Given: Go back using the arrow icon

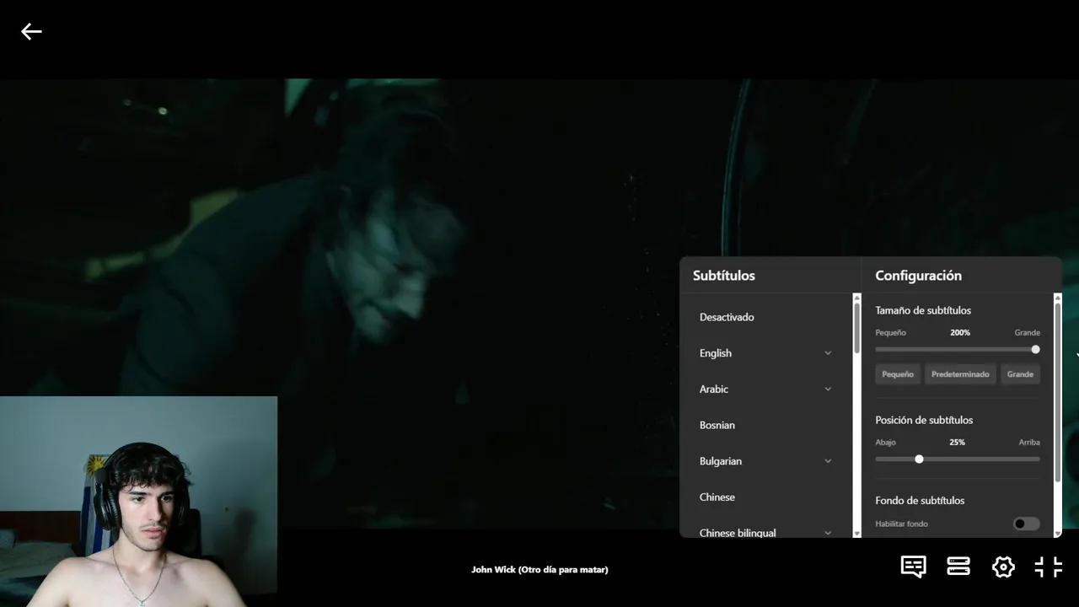Looking at the screenshot, I should coord(31,32).
